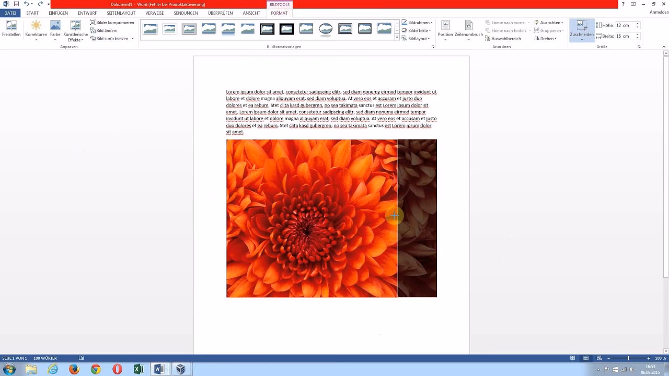Click the zoom slider in the status bar
Image resolution: width=669 pixels, height=376 pixels.
(628, 358)
